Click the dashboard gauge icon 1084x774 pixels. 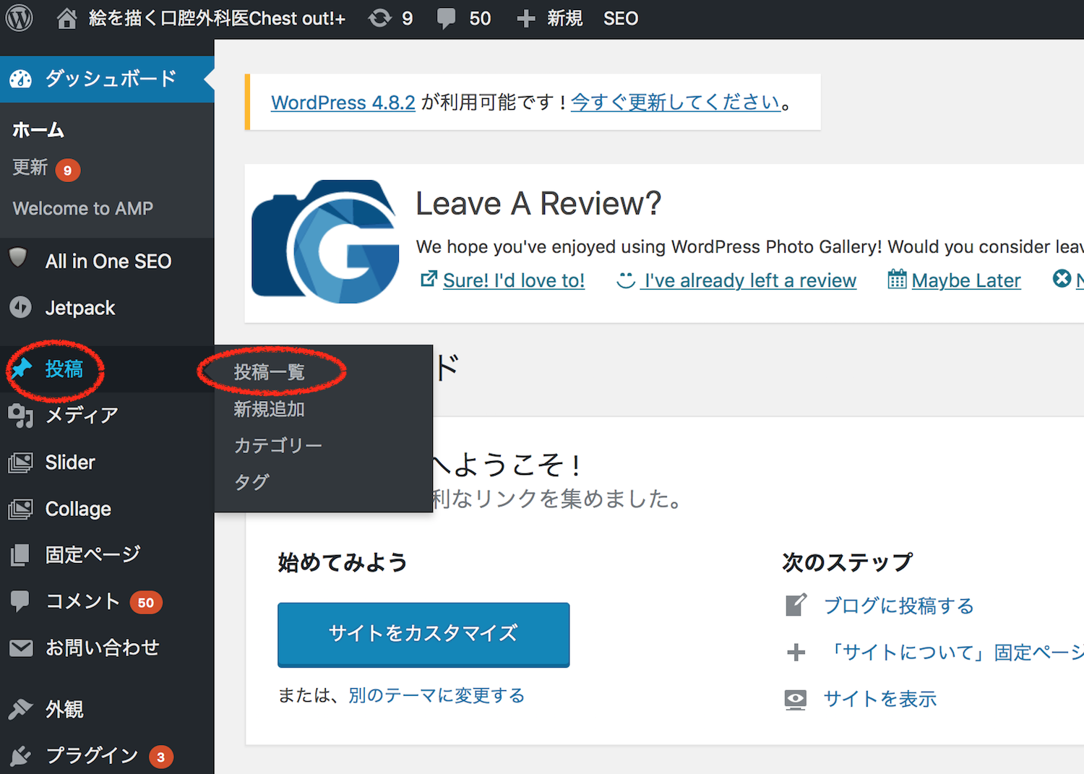pyautogui.click(x=21, y=79)
